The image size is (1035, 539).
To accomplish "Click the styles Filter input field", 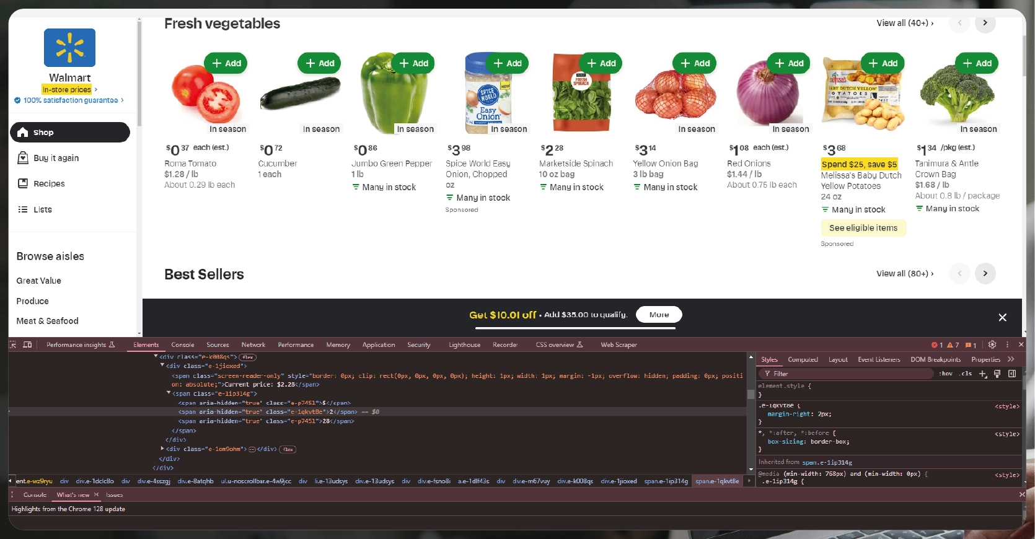I will [x=847, y=374].
